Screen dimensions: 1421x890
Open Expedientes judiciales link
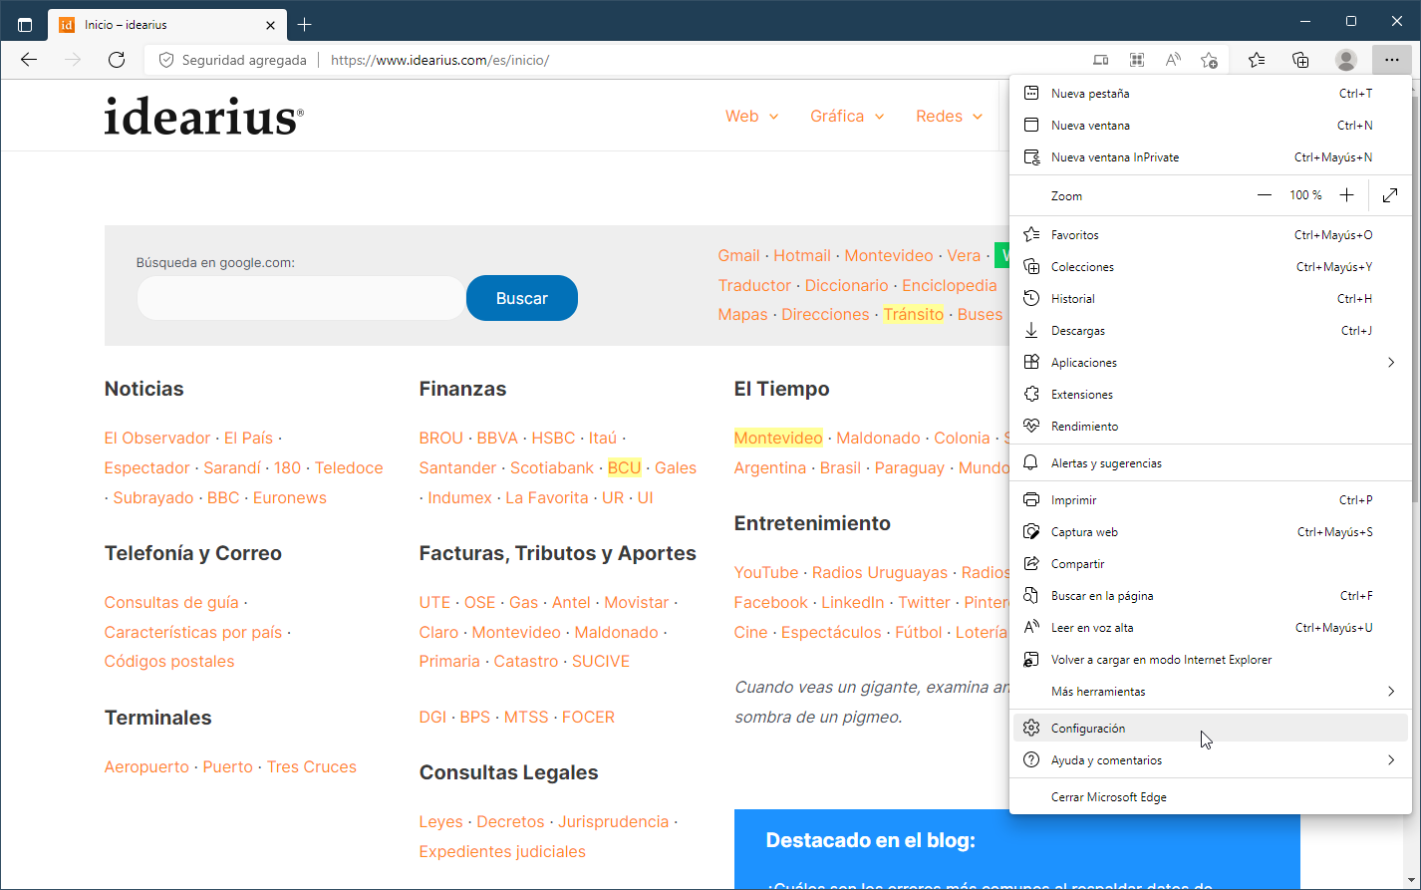pyautogui.click(x=502, y=852)
